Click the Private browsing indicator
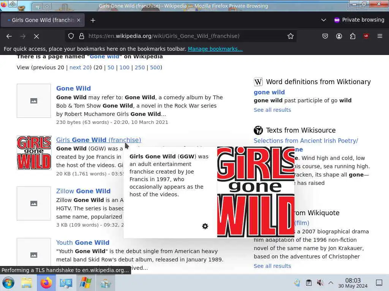389x291 pixels. coord(359,20)
